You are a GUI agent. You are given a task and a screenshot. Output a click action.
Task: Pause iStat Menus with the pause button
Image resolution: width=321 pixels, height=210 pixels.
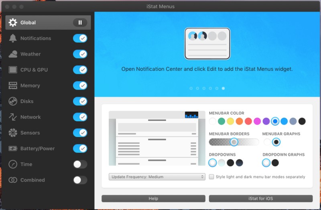80,22
